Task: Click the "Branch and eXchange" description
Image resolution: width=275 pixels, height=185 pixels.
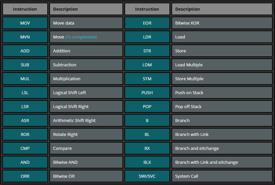Action: pyautogui.click(x=197, y=149)
